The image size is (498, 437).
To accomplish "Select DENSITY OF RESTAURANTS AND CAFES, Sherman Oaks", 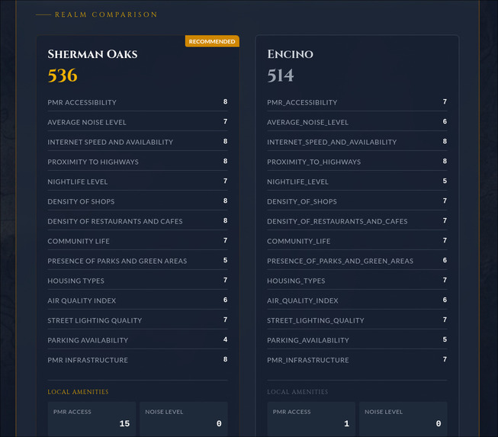I will (x=137, y=221).
